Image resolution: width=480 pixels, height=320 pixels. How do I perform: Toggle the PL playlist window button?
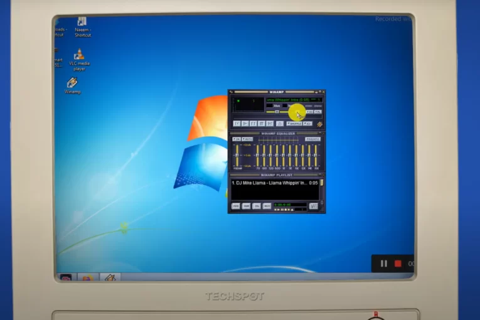pyautogui.click(x=317, y=112)
